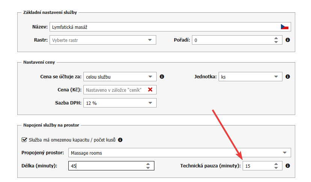The image size is (311, 182).
Task: Decrease the Pořadí value with down arrow
Action: coord(276,42)
